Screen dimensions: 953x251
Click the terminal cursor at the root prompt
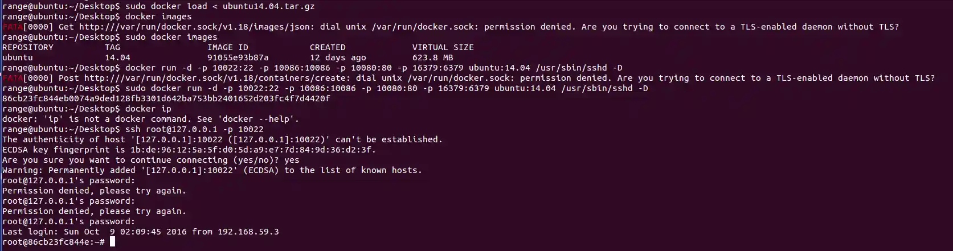tap(112, 242)
